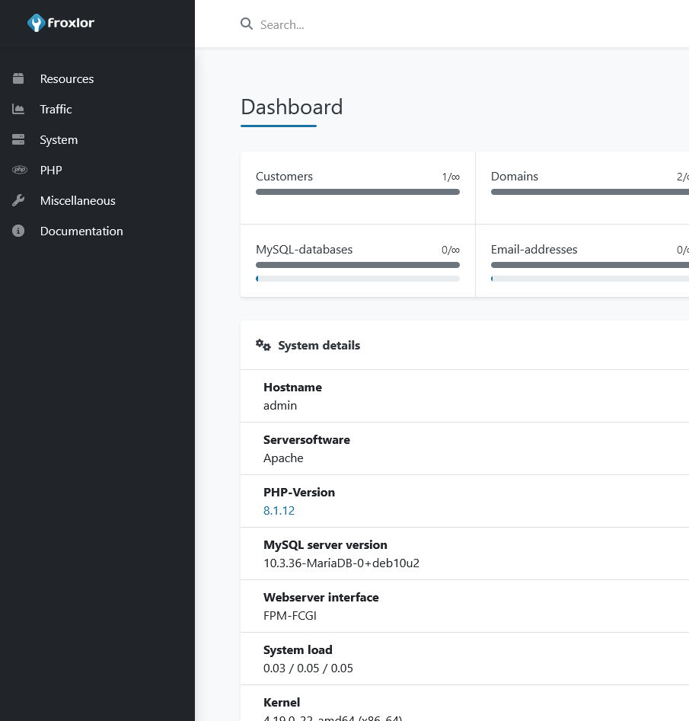
Task: Open the Traffic menu
Action: click(x=56, y=109)
